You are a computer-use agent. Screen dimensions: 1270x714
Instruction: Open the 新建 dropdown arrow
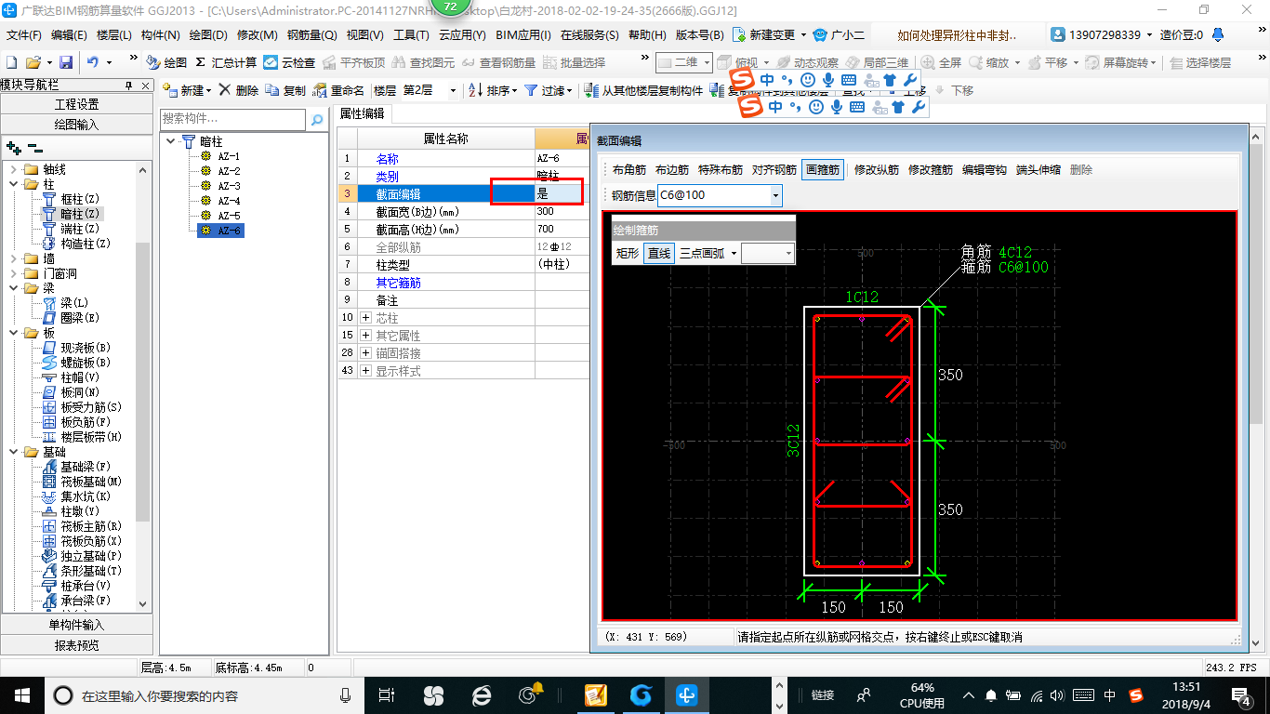(209, 90)
